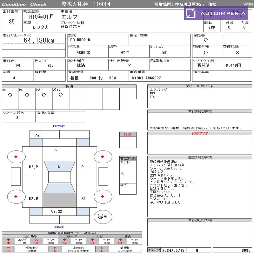Click the 整備記録 × mark
The image size is (254, 254).
pyautogui.click(x=237, y=52)
